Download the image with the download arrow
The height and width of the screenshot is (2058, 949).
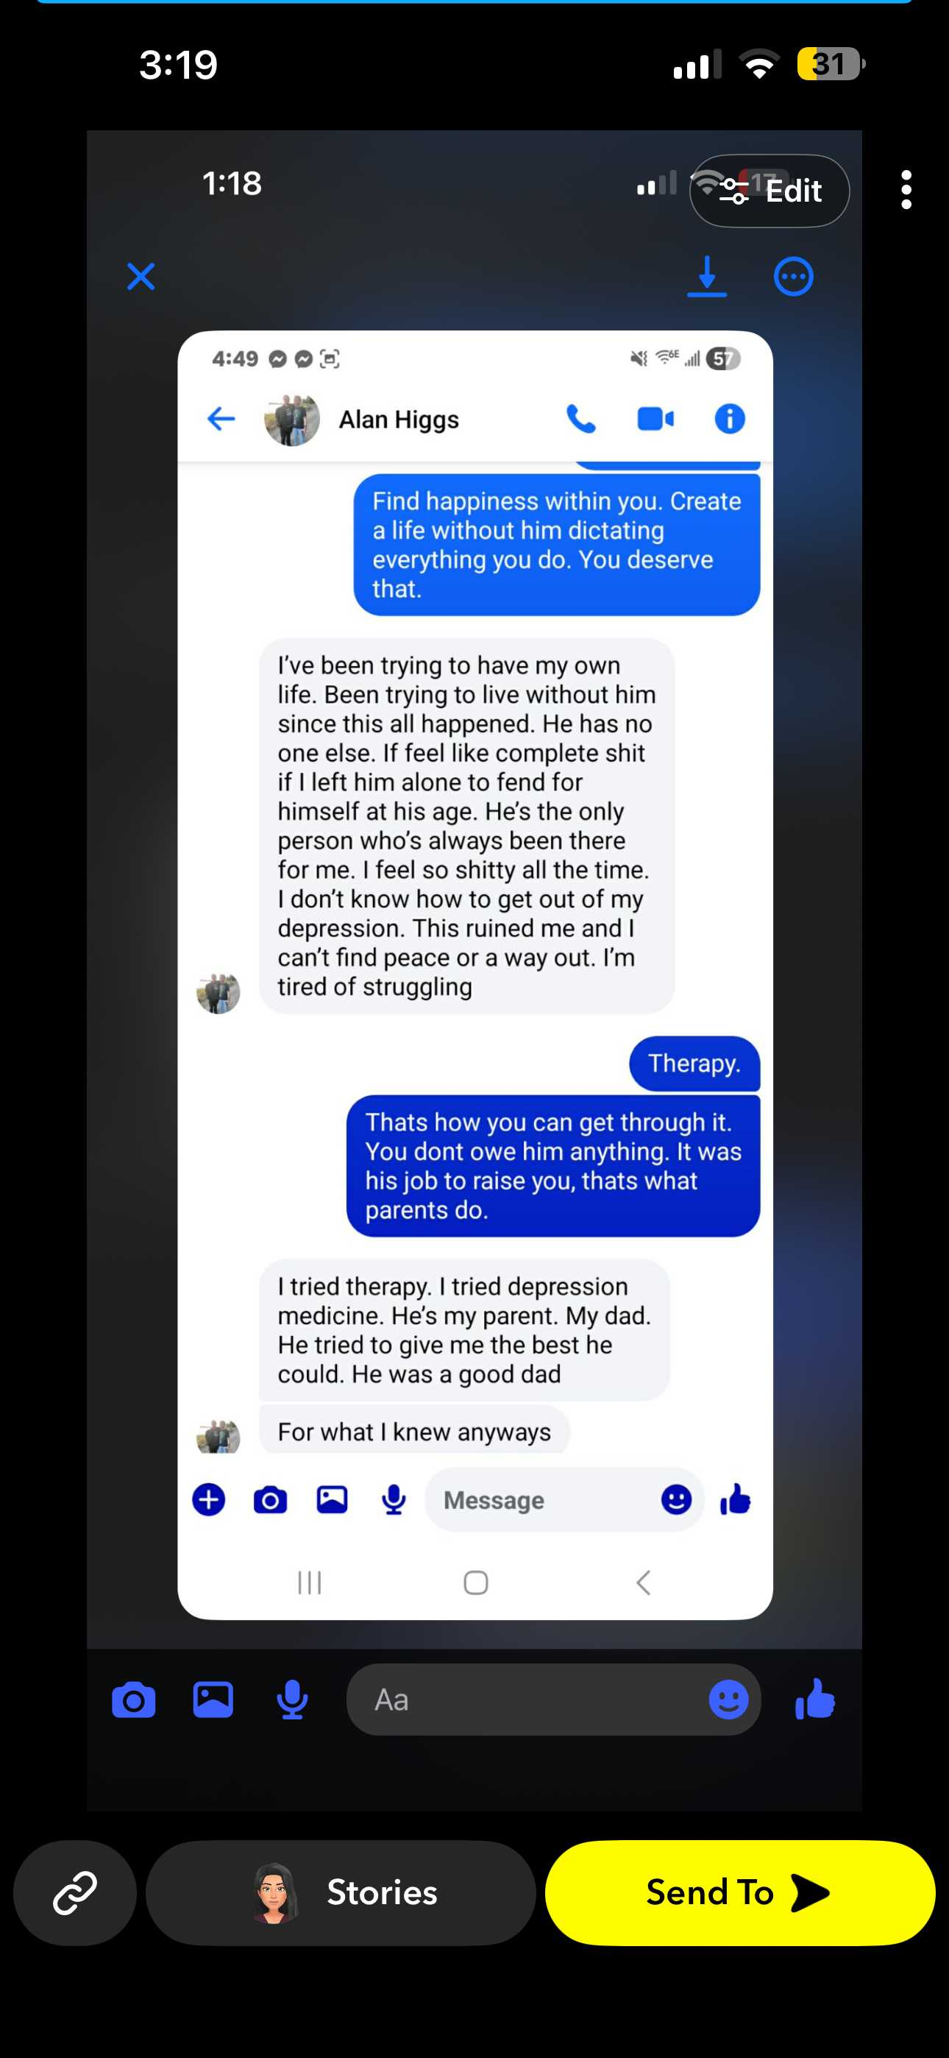[707, 277]
